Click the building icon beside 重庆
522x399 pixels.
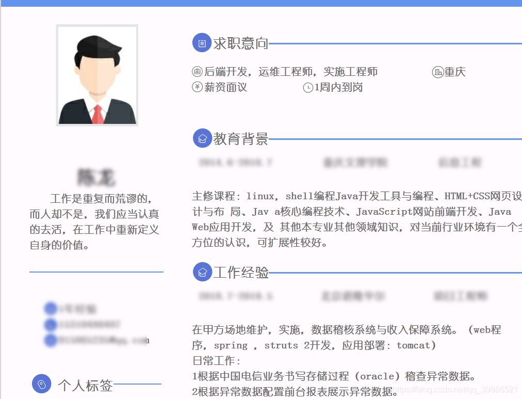pos(437,72)
